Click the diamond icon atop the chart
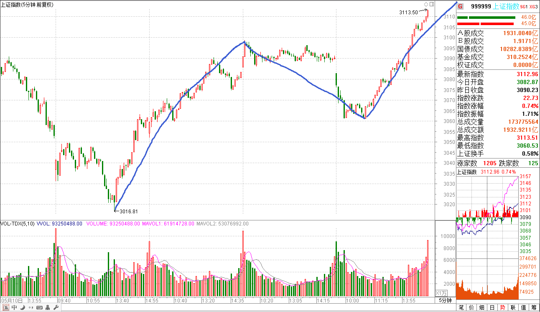 pos(426,4)
